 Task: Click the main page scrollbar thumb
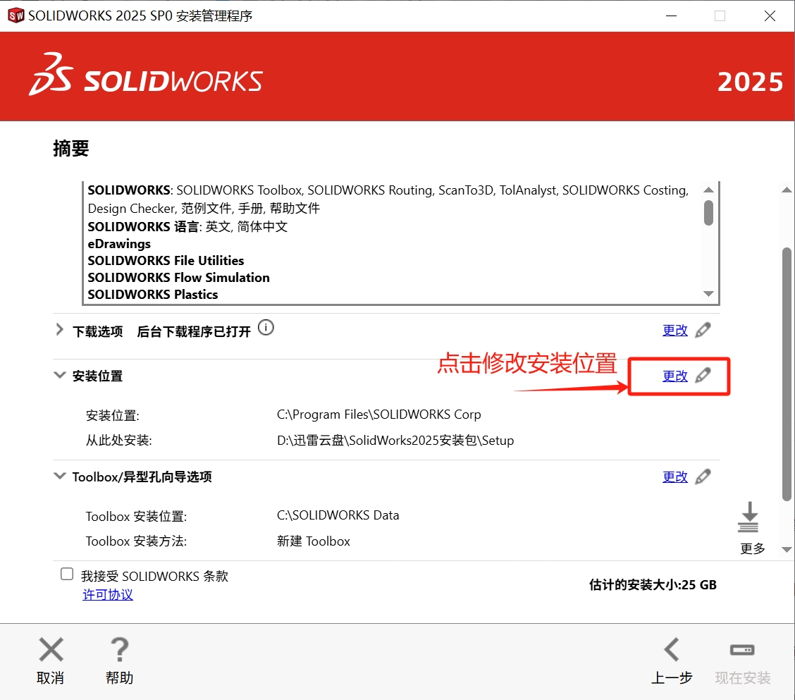click(x=787, y=374)
